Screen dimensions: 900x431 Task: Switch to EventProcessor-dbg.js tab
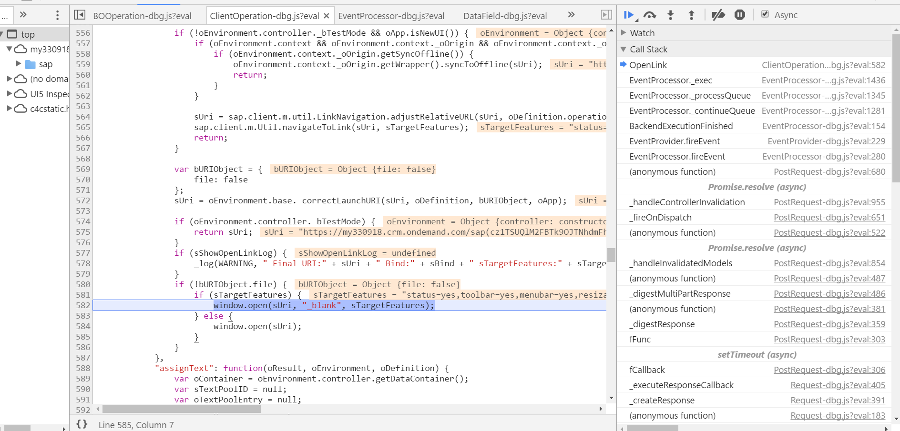[x=391, y=16]
